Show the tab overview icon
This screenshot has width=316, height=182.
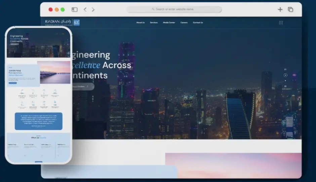(290, 9)
